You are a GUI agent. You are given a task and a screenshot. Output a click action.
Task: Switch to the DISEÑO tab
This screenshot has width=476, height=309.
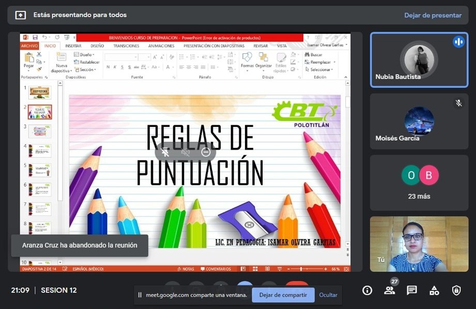pyautogui.click(x=97, y=46)
